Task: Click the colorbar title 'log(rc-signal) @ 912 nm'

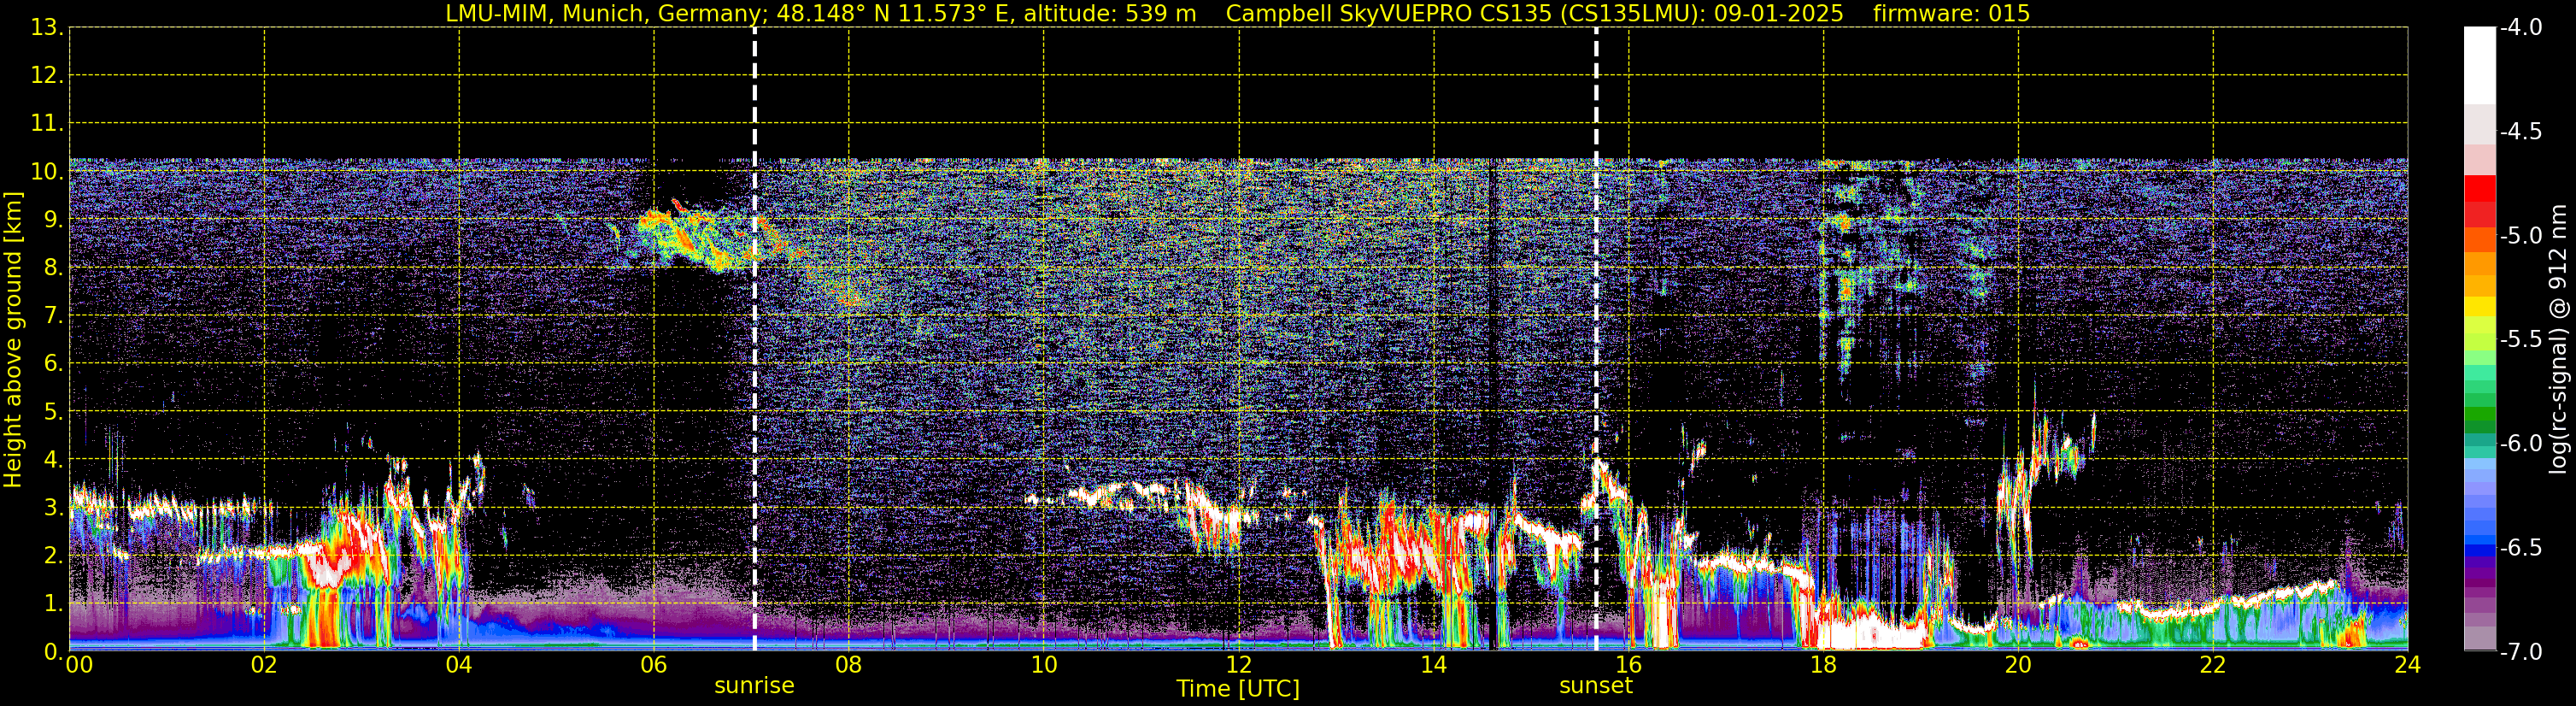Action: [2558, 339]
